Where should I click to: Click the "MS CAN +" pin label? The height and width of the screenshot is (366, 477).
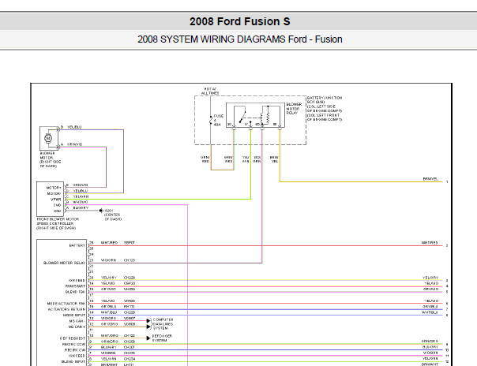click(77, 327)
